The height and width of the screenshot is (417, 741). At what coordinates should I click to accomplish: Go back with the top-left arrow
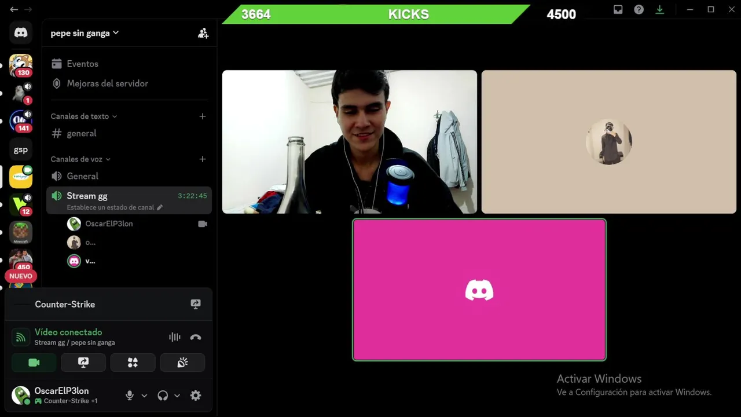pyautogui.click(x=14, y=9)
